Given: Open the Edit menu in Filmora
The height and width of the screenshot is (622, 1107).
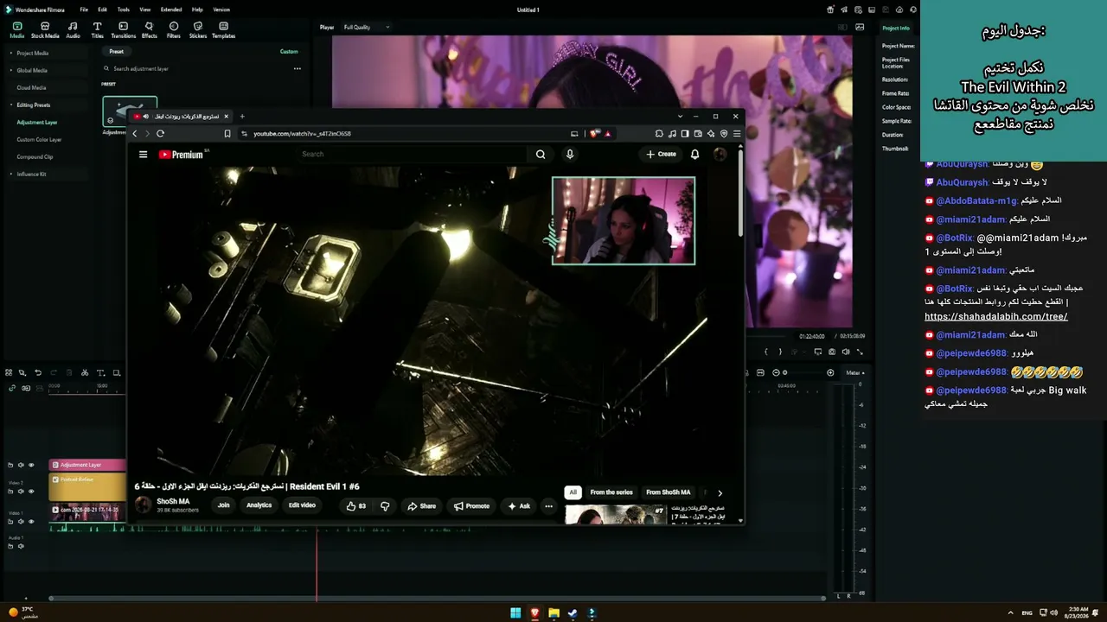Looking at the screenshot, I should coord(102,10).
